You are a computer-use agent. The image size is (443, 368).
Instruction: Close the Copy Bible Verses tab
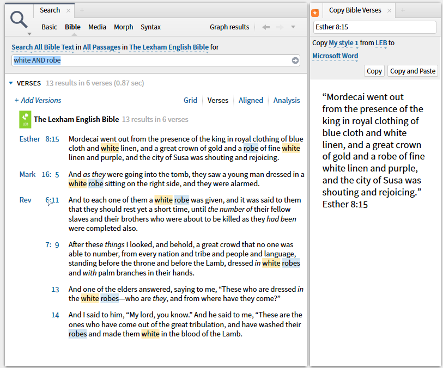389,11
